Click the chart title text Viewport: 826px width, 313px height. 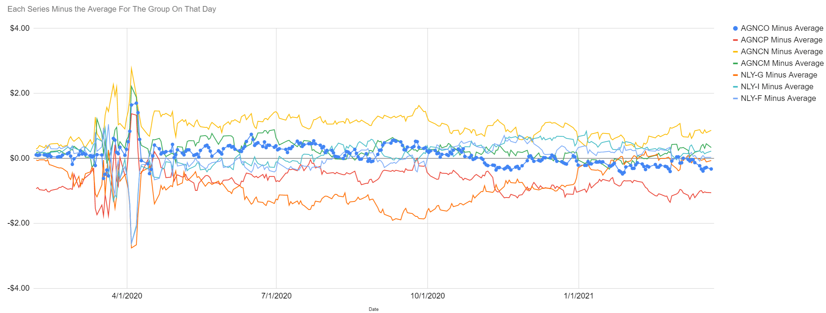tap(112, 9)
